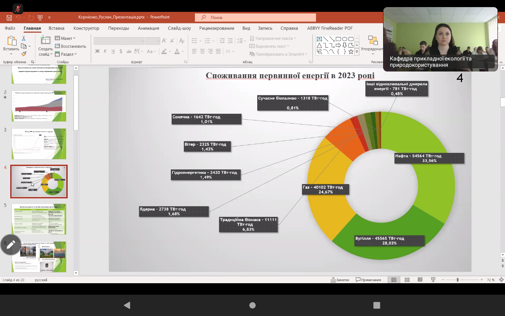The height and width of the screenshot is (316, 505).
Task: Toggle the muted microphone indicator
Action: coord(18,9)
